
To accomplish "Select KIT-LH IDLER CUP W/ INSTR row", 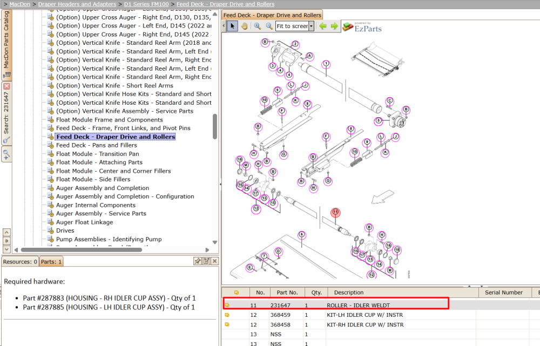I will (x=380, y=315).
